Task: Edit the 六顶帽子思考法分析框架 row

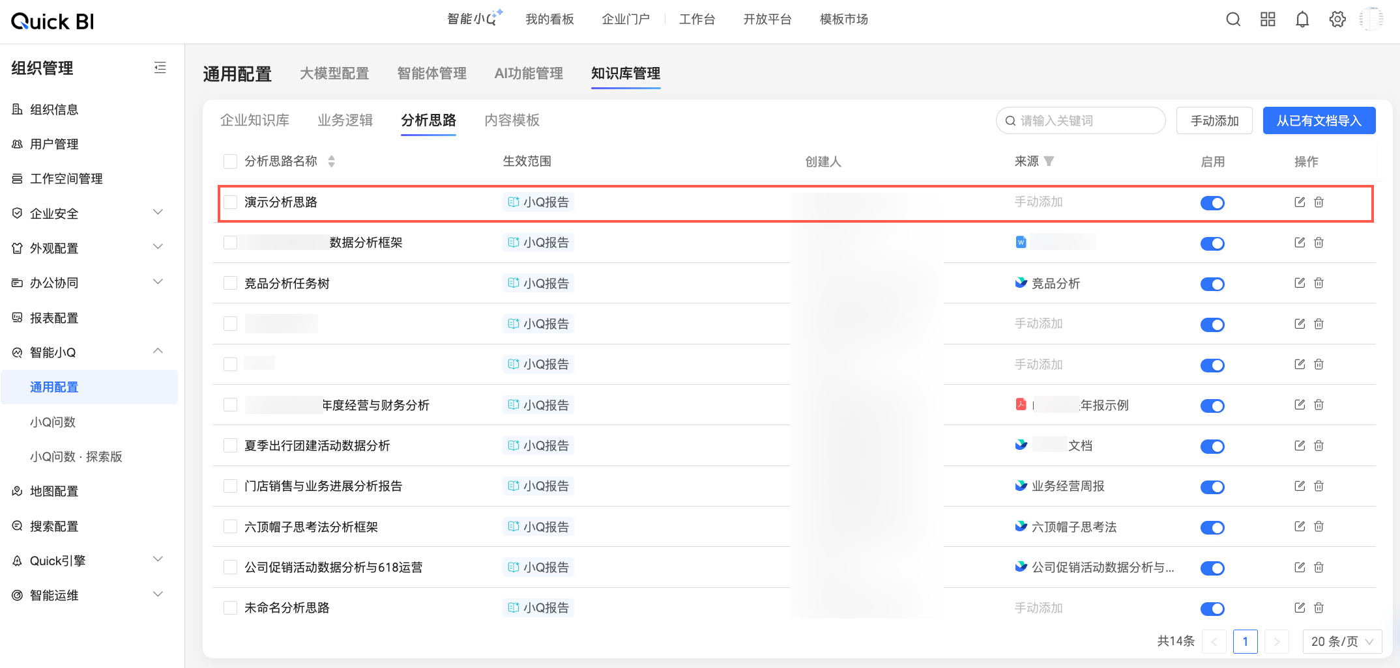Action: point(1300,526)
